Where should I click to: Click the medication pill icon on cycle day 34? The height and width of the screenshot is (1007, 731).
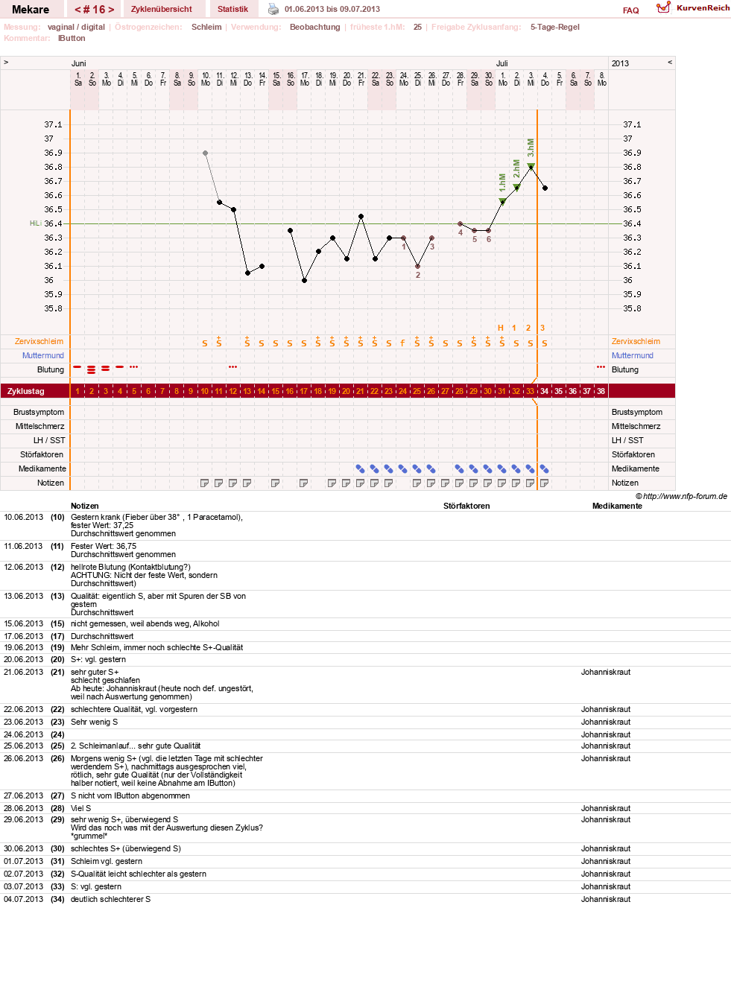pyautogui.click(x=545, y=469)
